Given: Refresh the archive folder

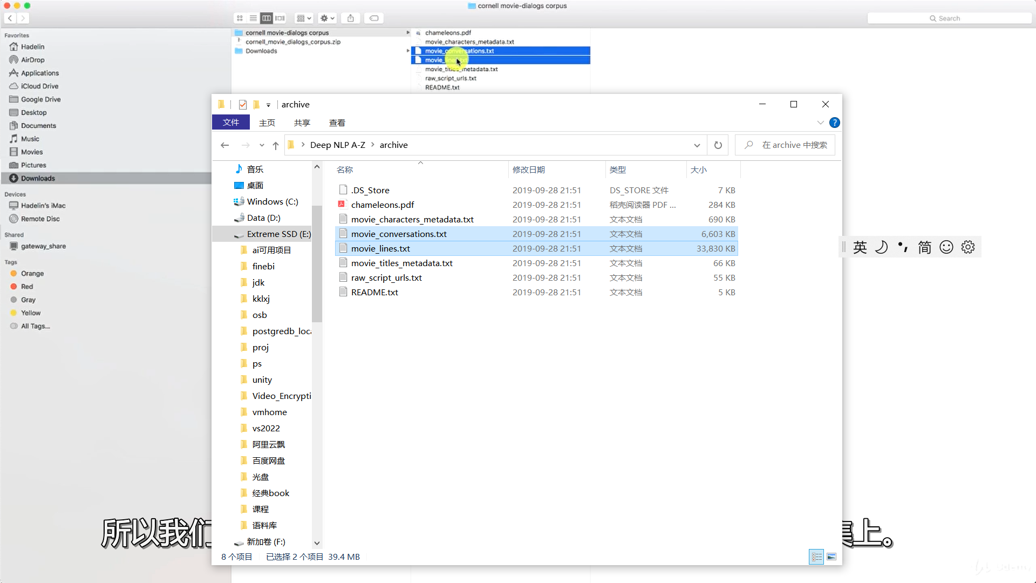Looking at the screenshot, I should [x=718, y=145].
